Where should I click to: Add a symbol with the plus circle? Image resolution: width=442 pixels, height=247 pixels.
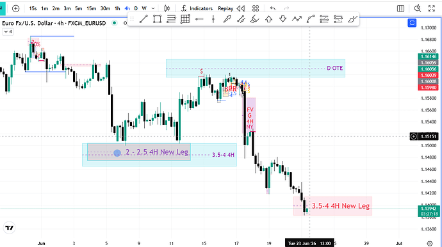16,8
